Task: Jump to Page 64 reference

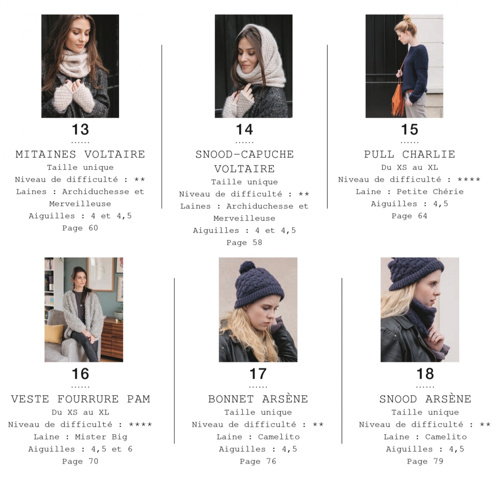Action: [x=409, y=216]
